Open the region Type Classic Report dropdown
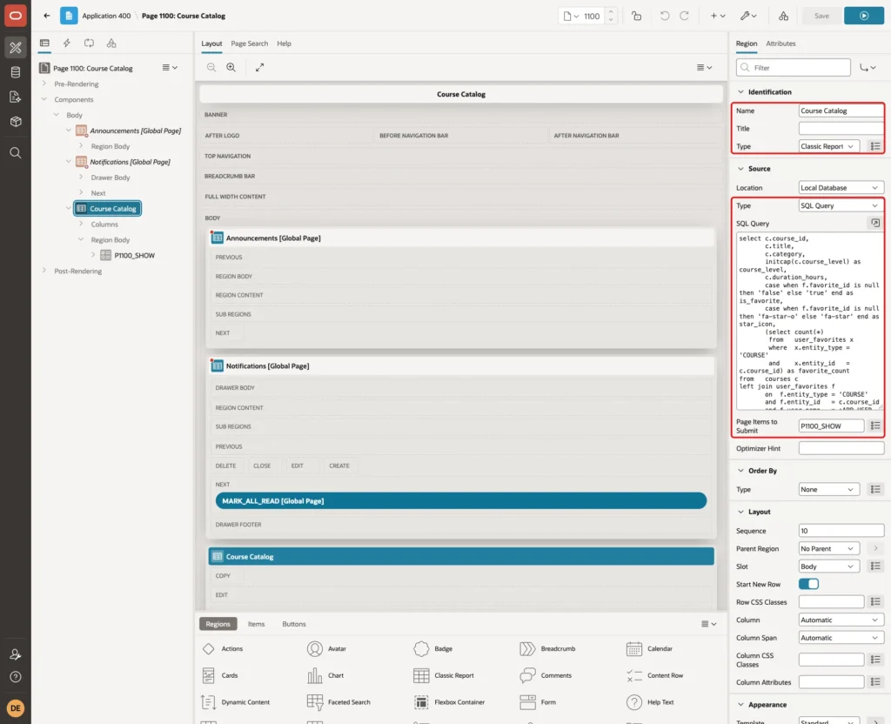The height and width of the screenshot is (724, 891). pos(828,146)
